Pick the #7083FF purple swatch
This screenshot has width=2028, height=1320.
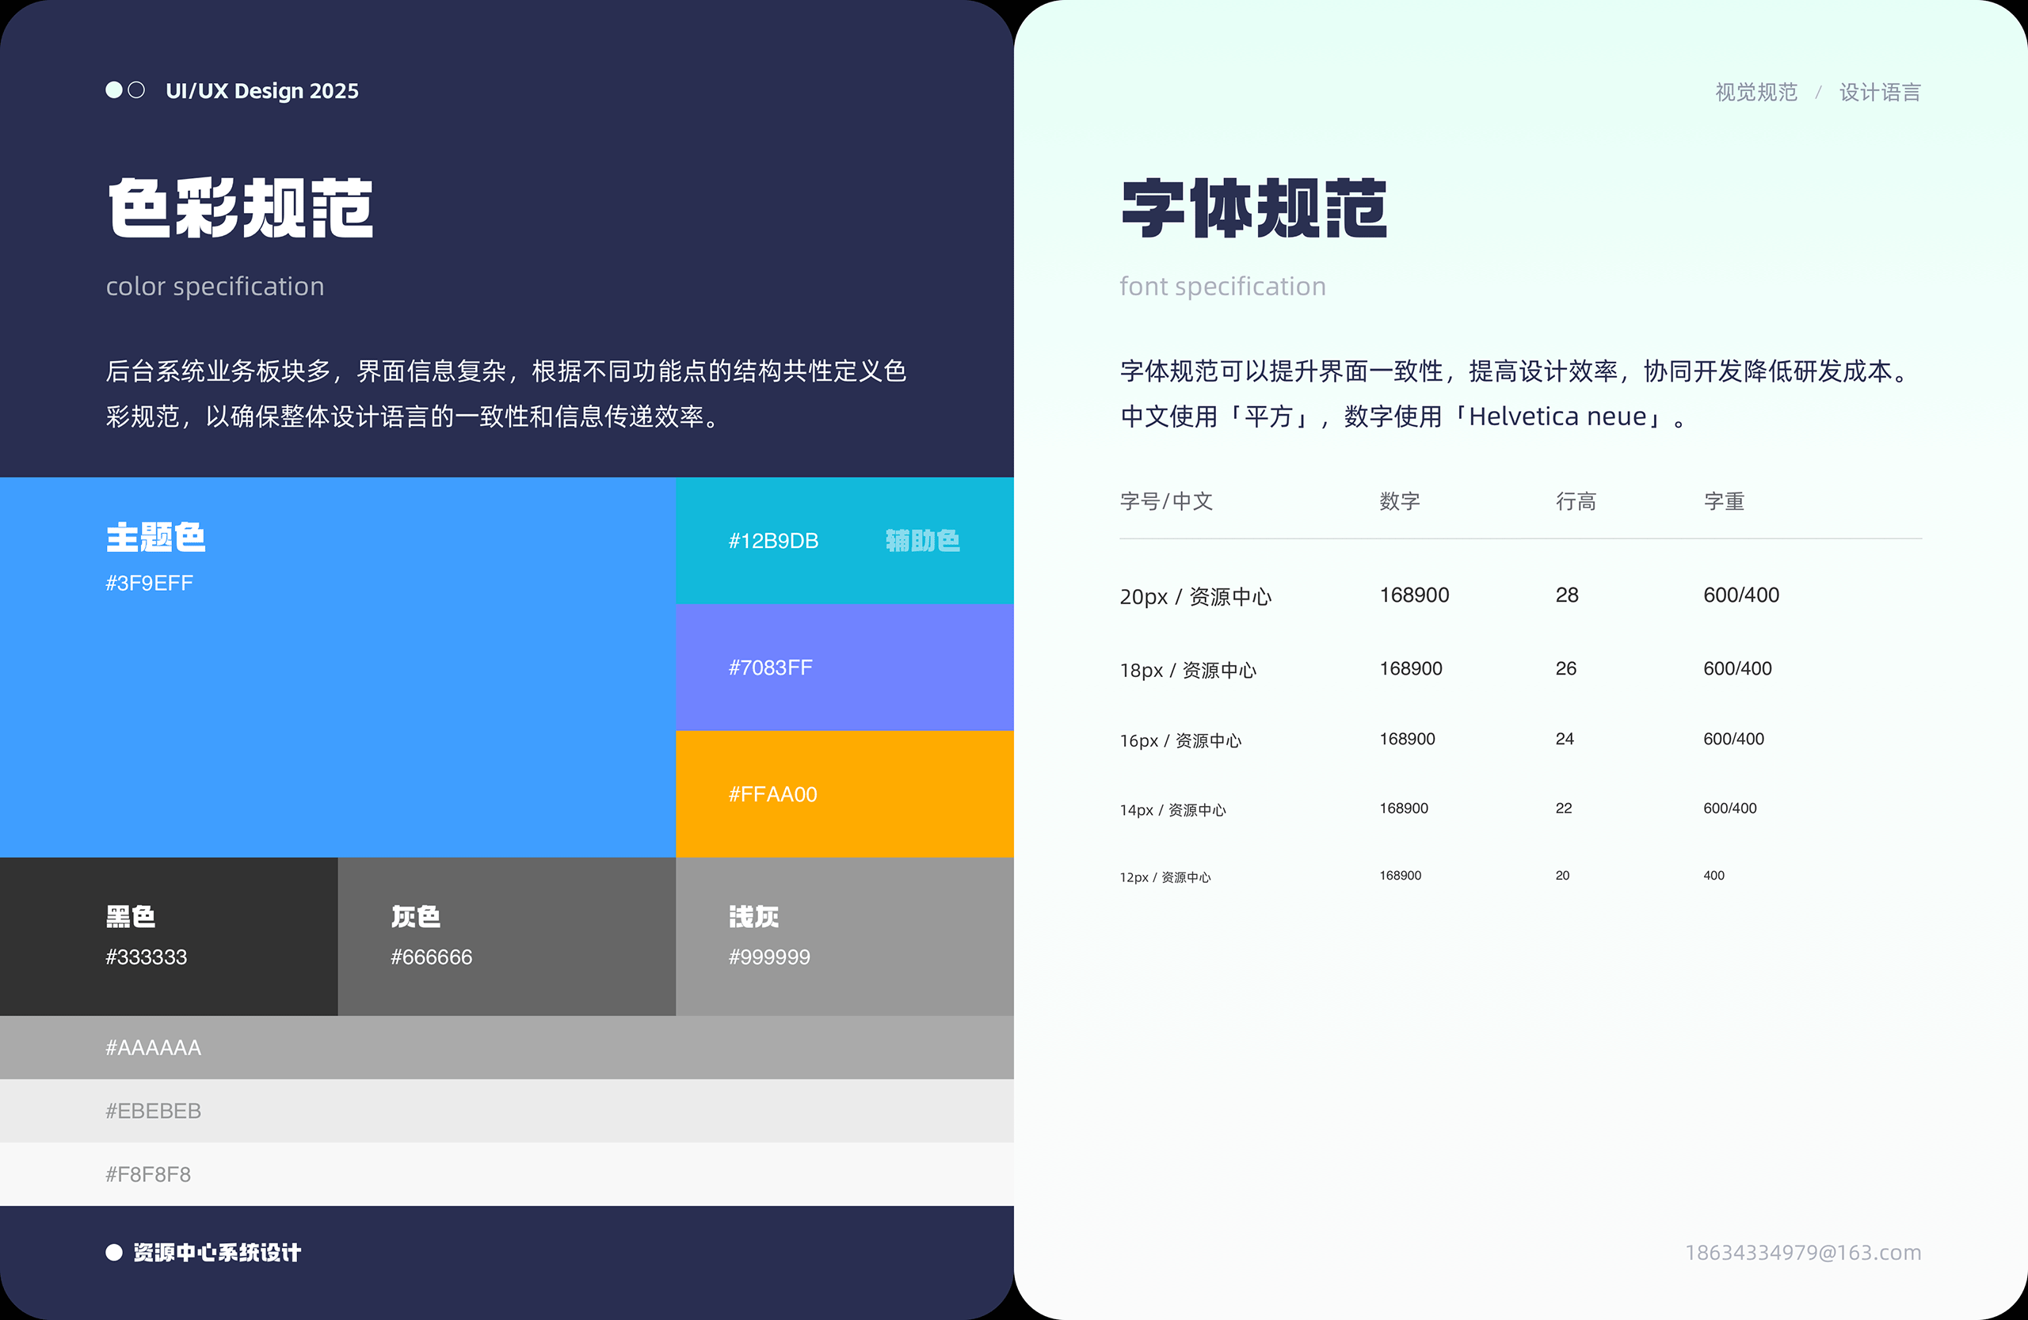click(844, 668)
